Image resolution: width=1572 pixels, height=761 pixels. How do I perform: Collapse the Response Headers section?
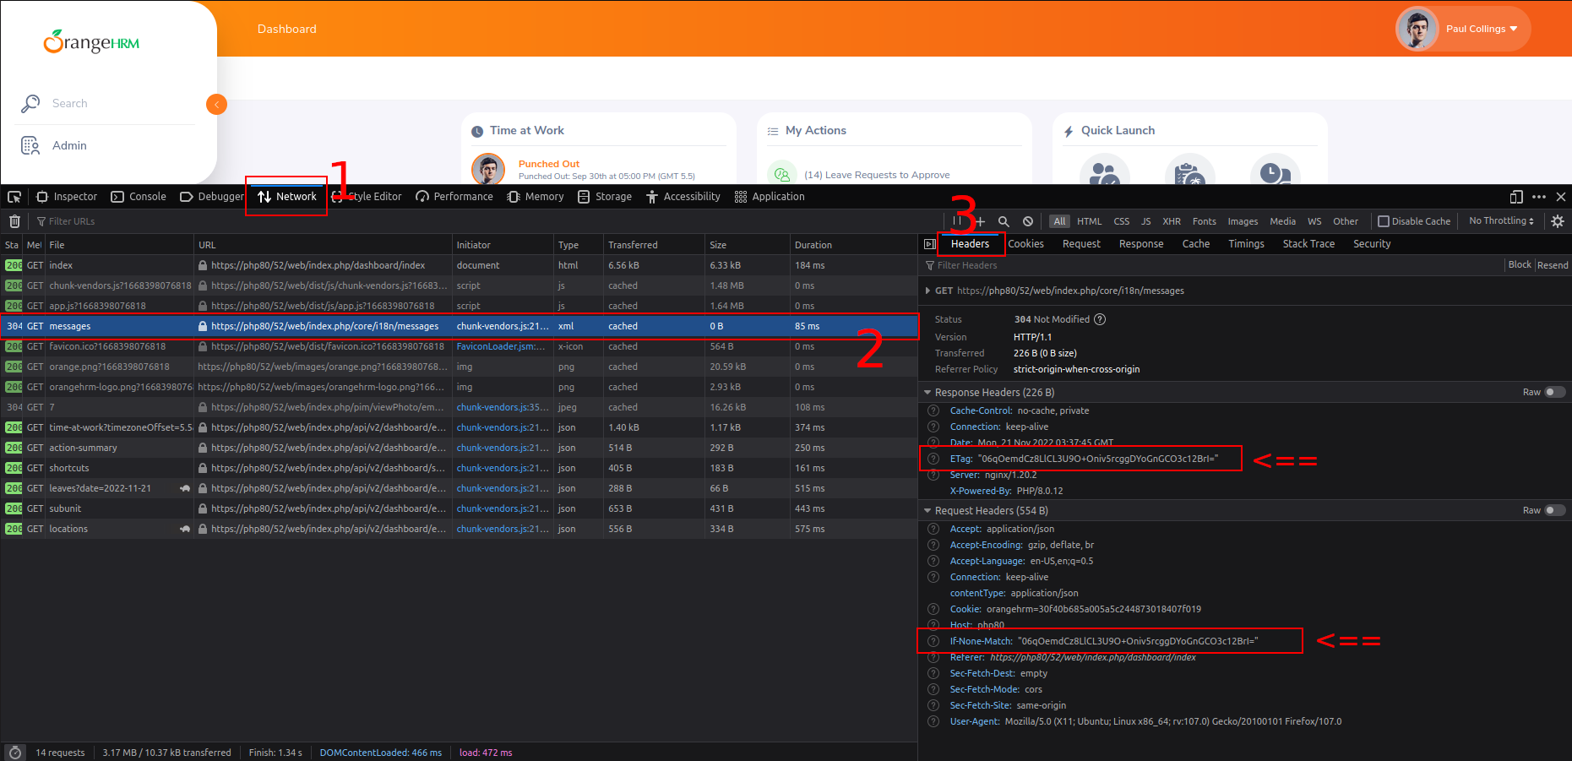[927, 392]
